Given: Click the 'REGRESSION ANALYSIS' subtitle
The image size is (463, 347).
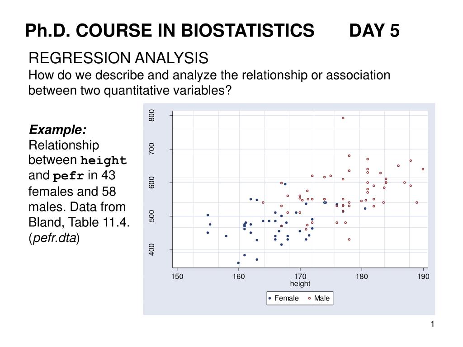Looking at the screenshot, I should tap(118, 58).
